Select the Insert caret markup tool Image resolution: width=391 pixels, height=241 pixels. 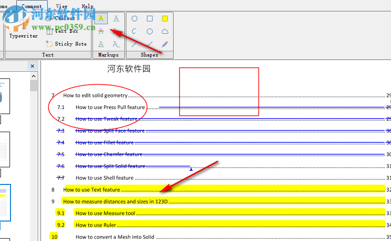(116, 44)
